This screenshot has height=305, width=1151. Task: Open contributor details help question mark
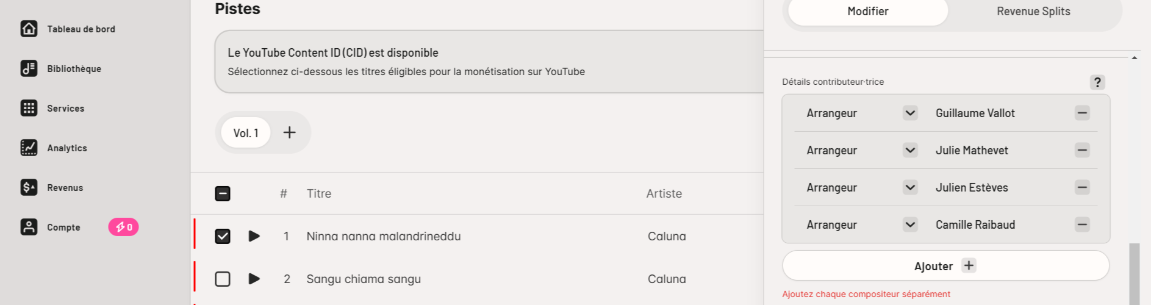1097,82
